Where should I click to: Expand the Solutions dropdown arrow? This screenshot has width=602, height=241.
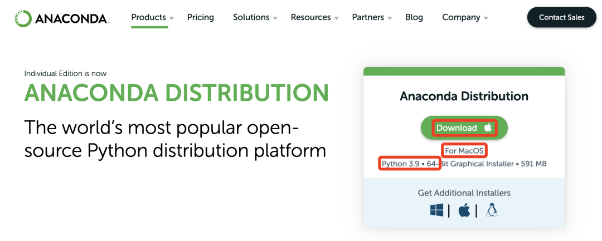(275, 18)
